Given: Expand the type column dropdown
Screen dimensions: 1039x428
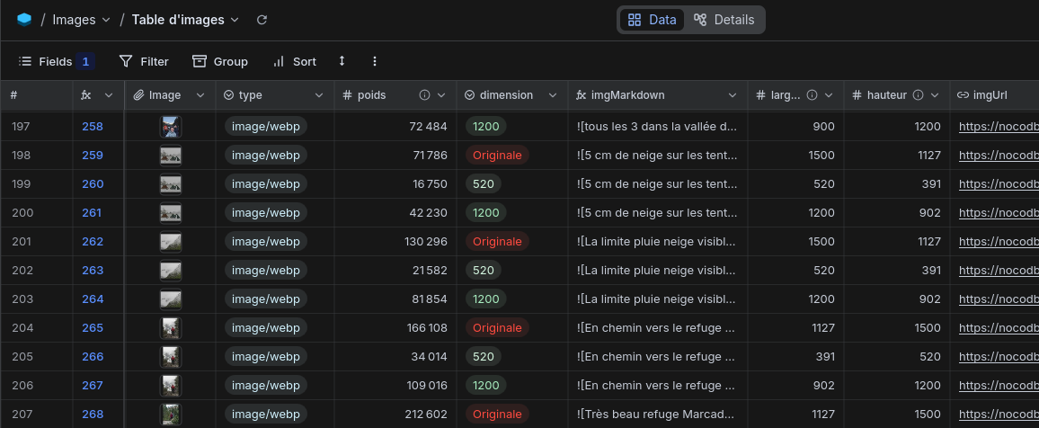Looking at the screenshot, I should point(319,95).
